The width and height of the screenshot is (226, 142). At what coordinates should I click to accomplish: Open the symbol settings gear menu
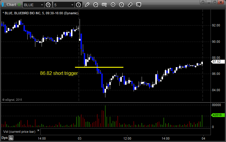click(48, 5)
